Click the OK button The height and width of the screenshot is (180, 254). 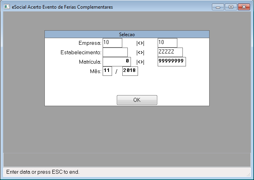(137, 100)
